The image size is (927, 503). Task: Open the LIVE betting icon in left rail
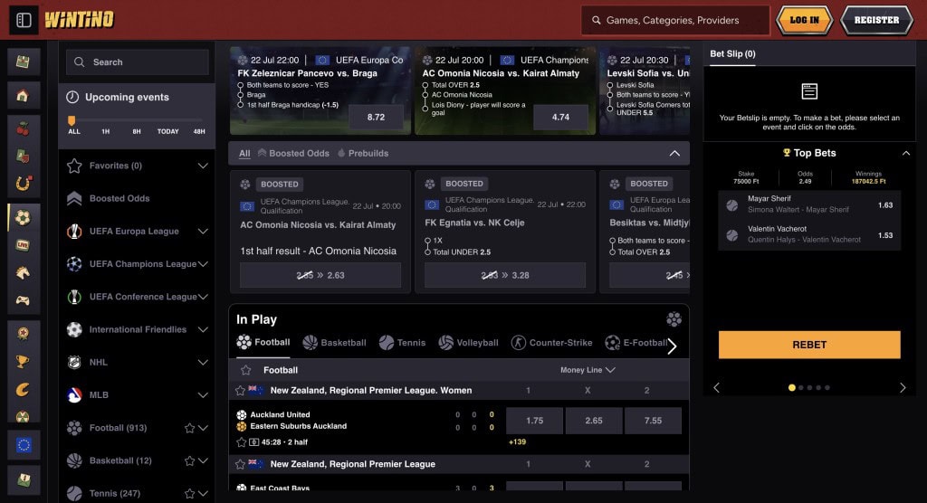coord(23,244)
